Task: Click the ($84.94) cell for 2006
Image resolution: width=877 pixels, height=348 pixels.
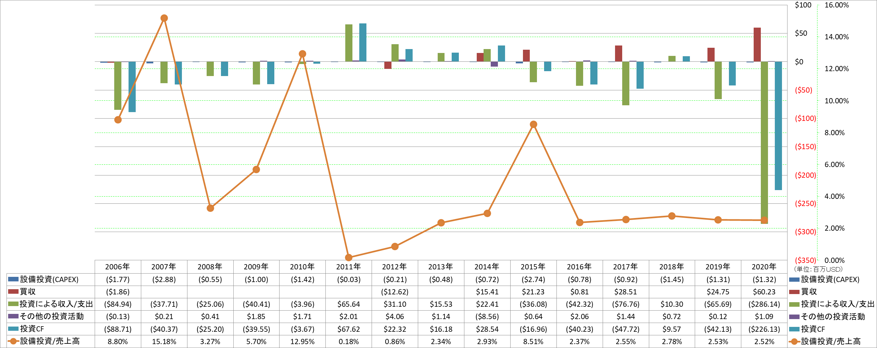Action: (x=117, y=304)
